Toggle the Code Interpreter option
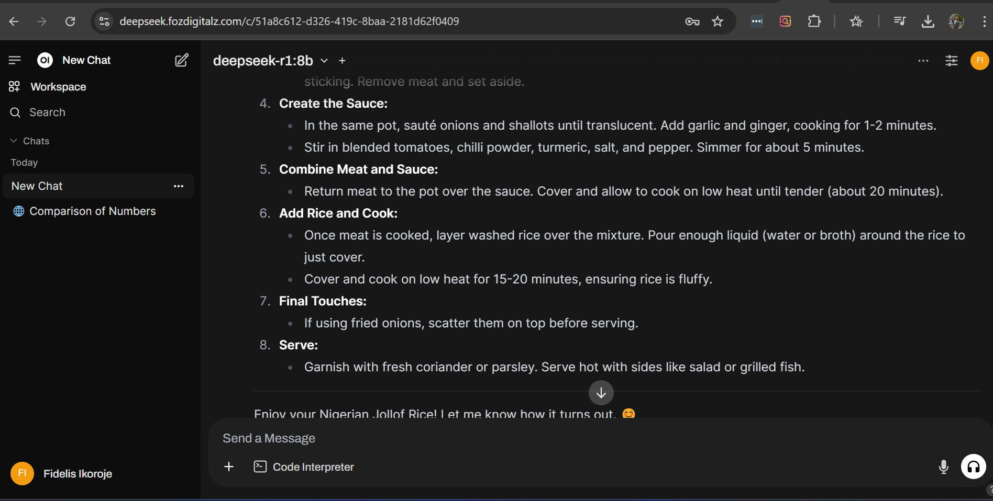Screen dimensions: 993x501 [304, 466]
